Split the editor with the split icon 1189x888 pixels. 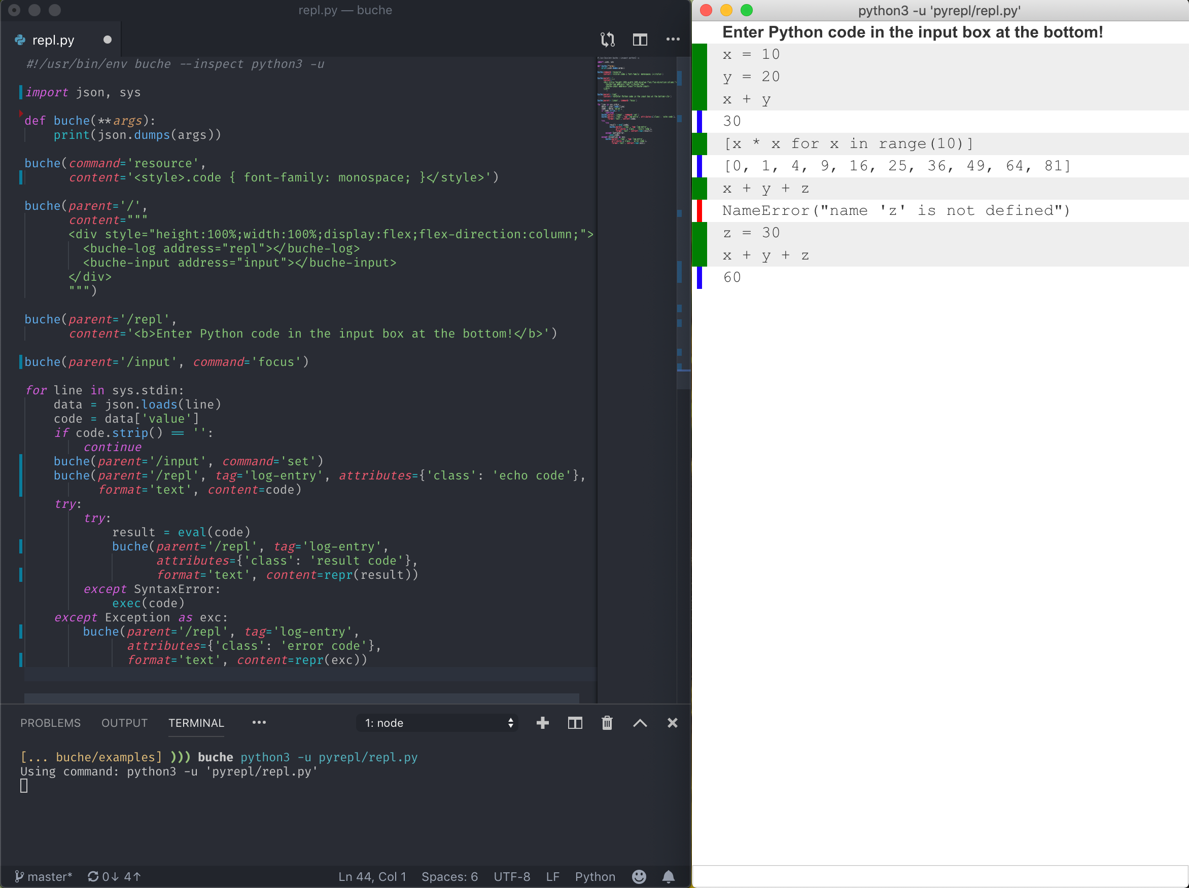[x=640, y=39]
